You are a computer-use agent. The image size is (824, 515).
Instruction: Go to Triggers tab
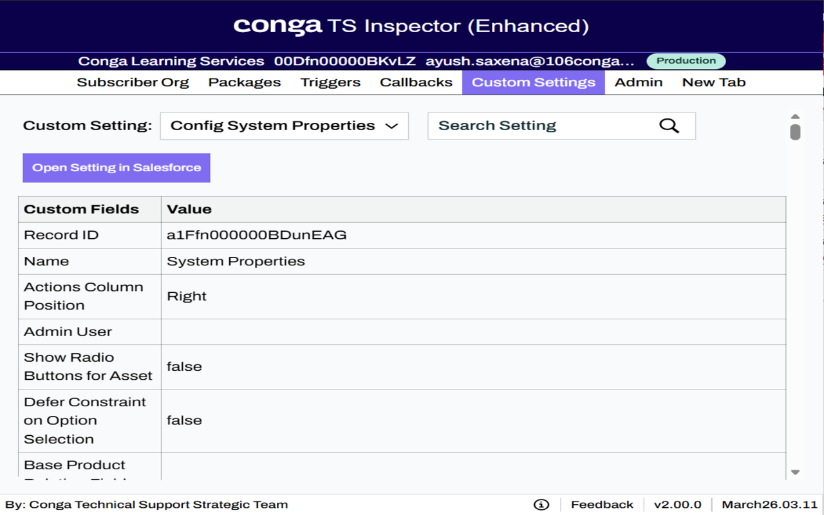click(x=330, y=82)
